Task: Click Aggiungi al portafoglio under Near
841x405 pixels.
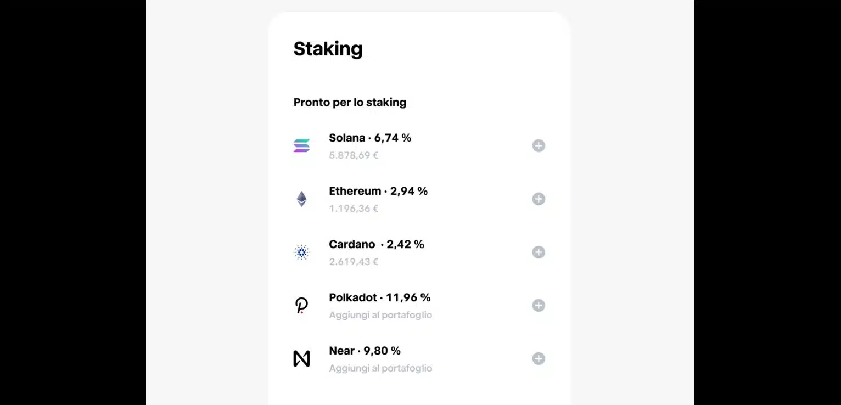Action: click(380, 368)
